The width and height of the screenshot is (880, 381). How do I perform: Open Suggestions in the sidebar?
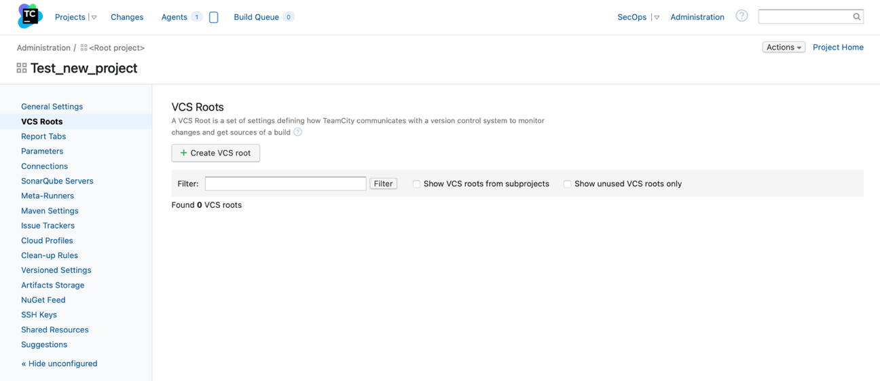[x=44, y=344]
